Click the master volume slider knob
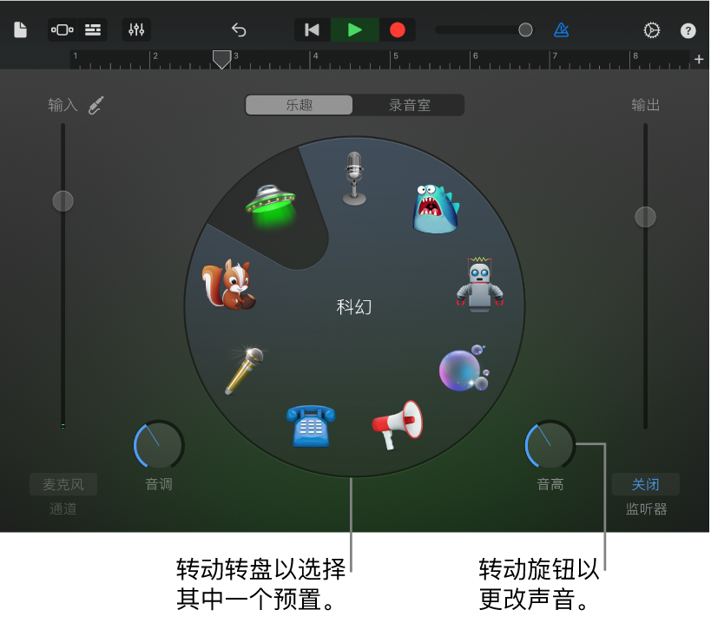 point(525,30)
